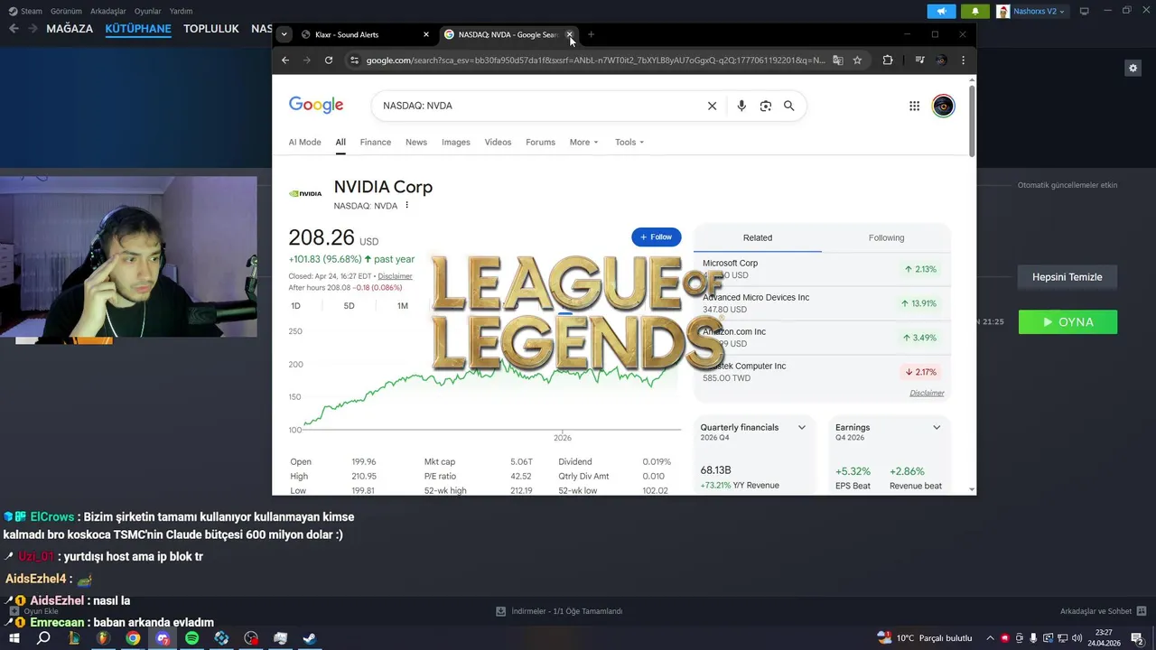This screenshot has width=1156, height=650.
Task: Select the Videos search tab
Action: click(x=498, y=142)
